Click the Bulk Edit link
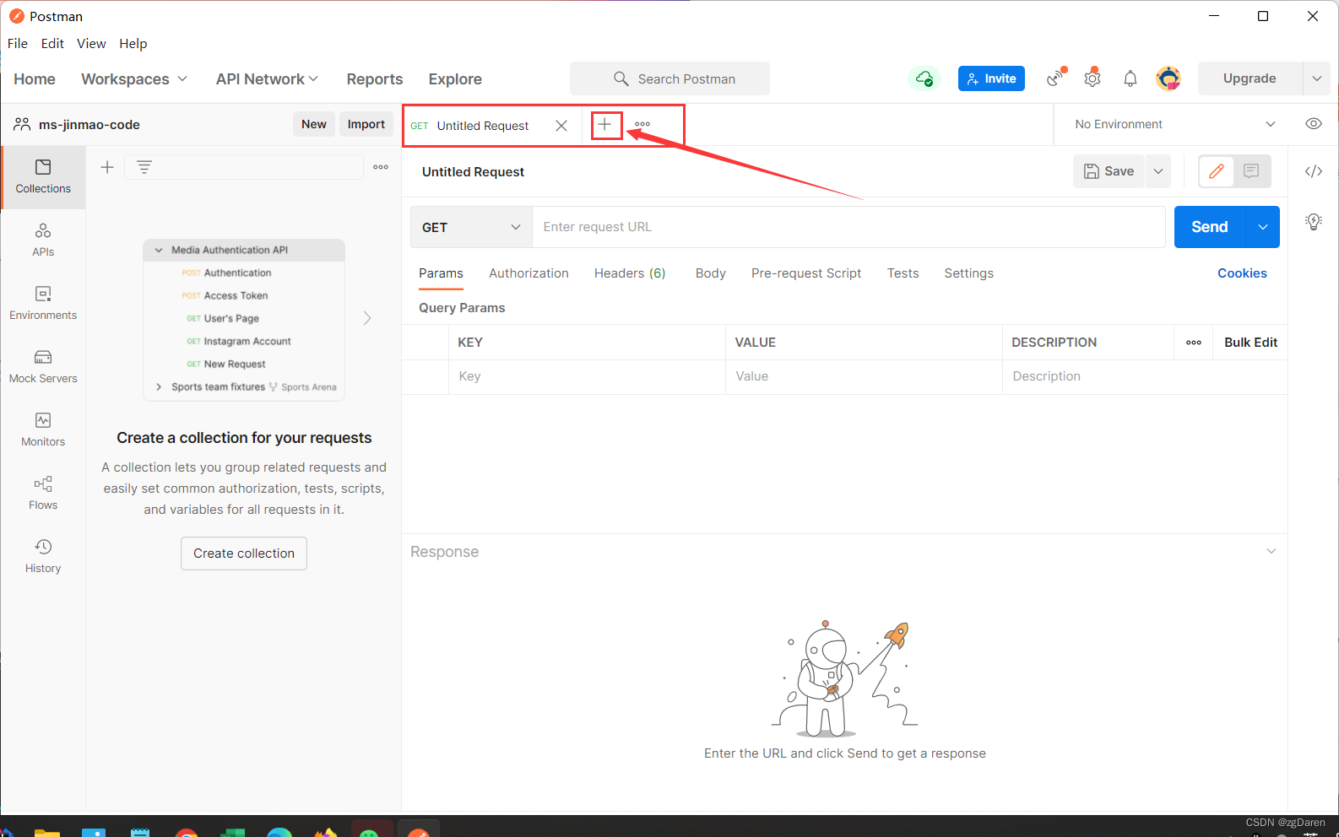The width and height of the screenshot is (1339, 837). point(1250,343)
